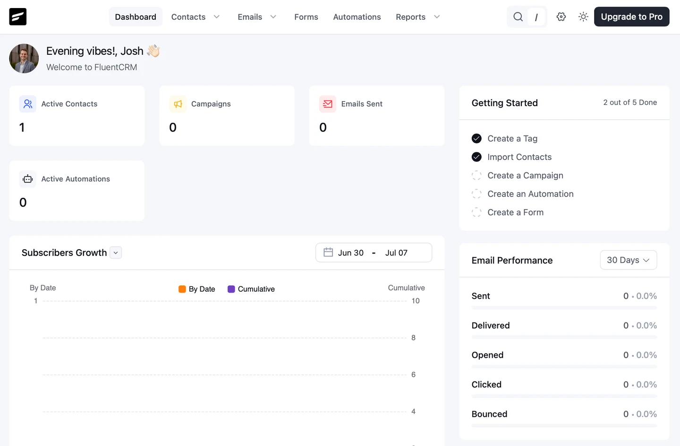Open the settings gear icon
This screenshot has width=680, height=446.
tap(561, 17)
